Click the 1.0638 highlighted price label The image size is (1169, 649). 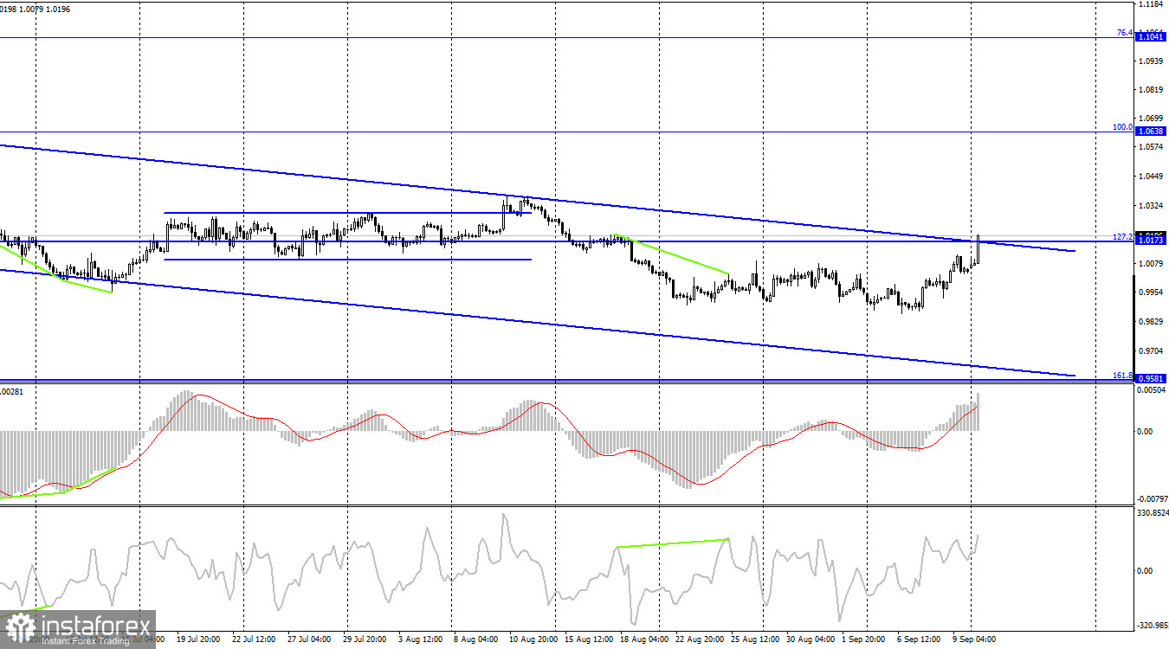pyautogui.click(x=1152, y=132)
